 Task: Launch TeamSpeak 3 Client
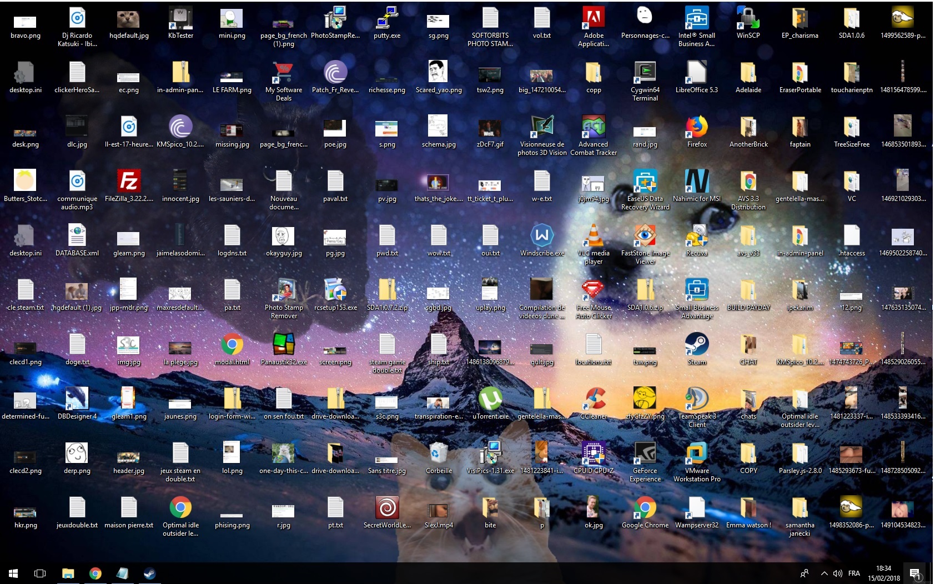point(697,400)
